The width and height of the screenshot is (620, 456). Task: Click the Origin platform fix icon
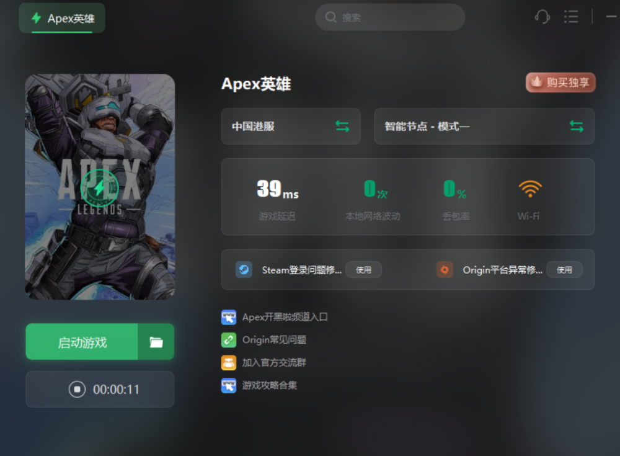445,270
